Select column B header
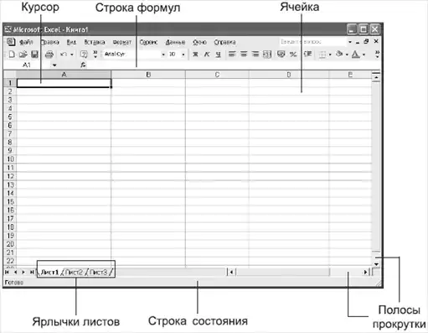This screenshot has width=428, height=333. (148, 75)
